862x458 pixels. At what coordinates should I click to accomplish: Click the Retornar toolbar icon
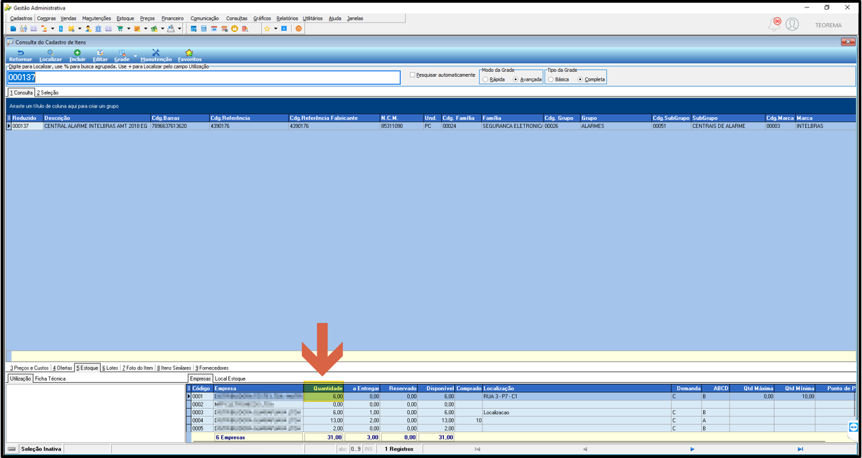pyautogui.click(x=21, y=53)
